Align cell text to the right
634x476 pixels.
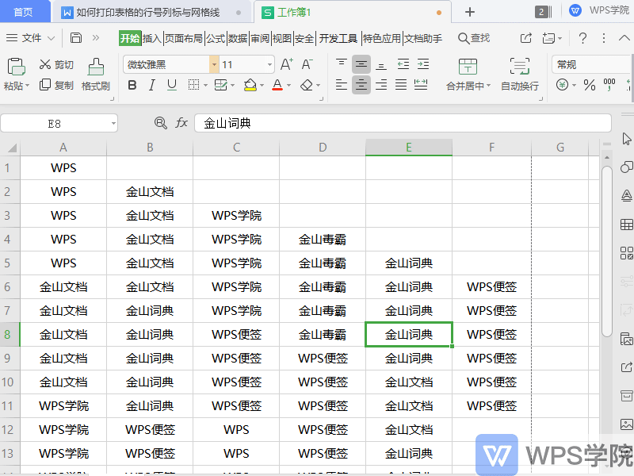381,85
